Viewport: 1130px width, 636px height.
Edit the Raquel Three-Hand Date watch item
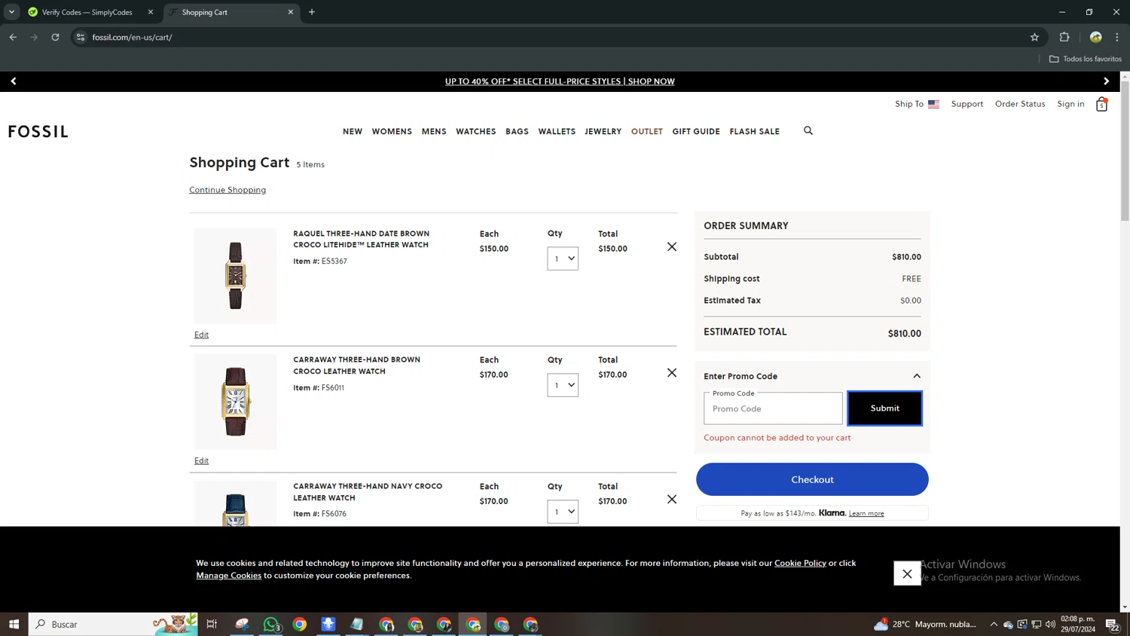(x=201, y=335)
